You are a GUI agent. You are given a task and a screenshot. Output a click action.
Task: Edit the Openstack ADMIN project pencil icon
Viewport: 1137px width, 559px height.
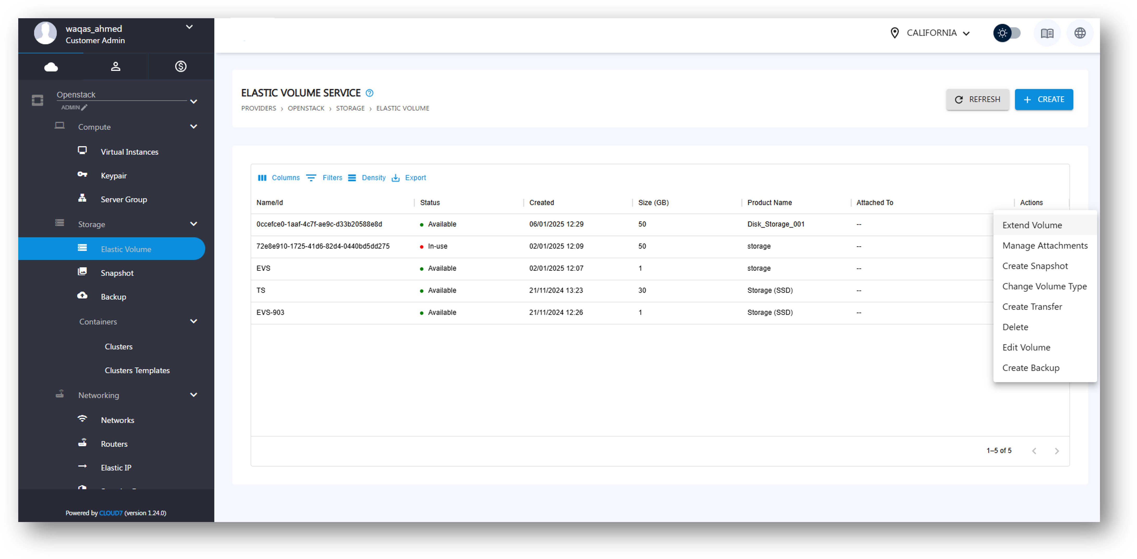coord(84,107)
